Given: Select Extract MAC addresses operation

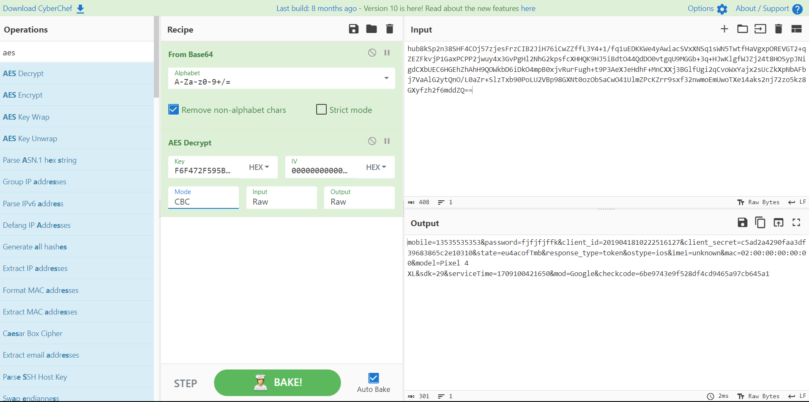Looking at the screenshot, I should pyautogui.click(x=77, y=312).
